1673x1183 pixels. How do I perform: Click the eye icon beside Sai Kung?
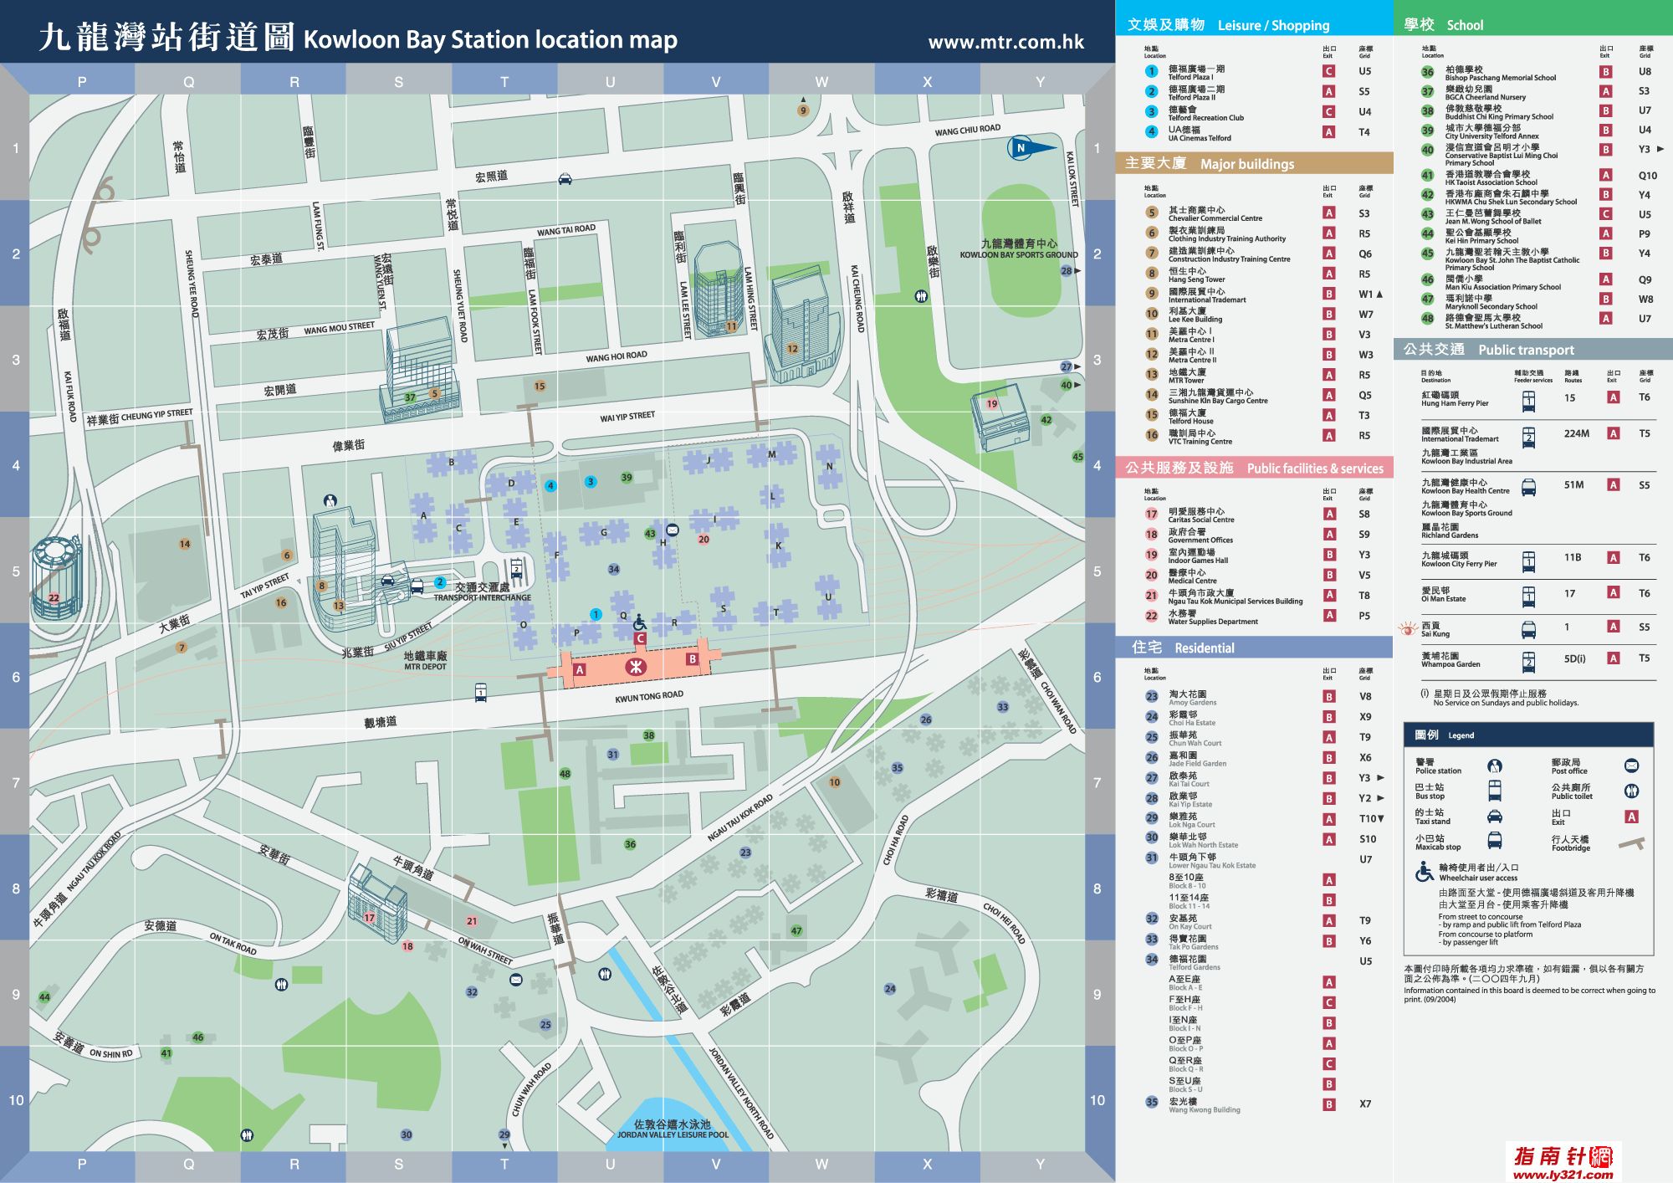click(x=1407, y=628)
